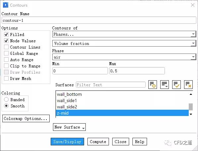The width and height of the screenshot is (198, 151).
Task: Deselect all shown surfaces icon
Action: pos(188,85)
